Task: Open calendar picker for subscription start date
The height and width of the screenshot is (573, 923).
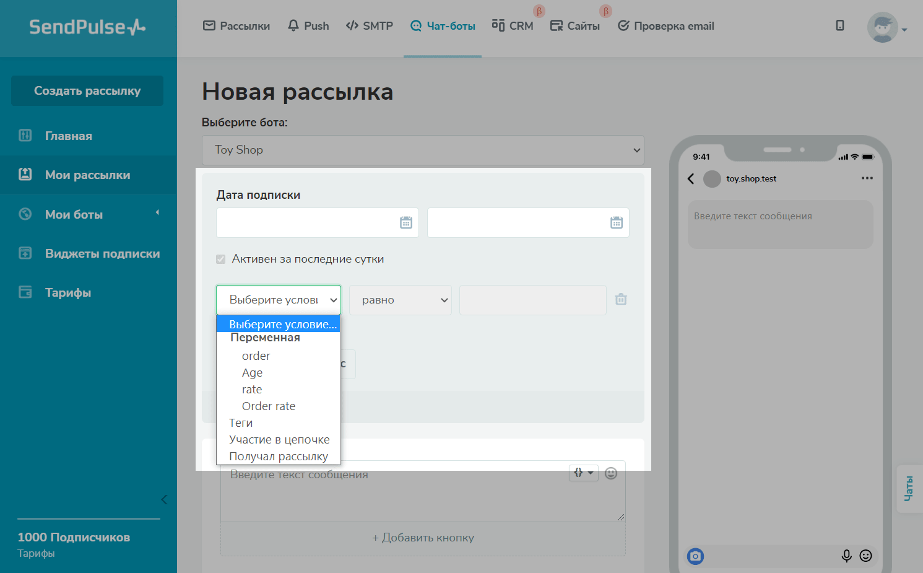Action: (407, 222)
